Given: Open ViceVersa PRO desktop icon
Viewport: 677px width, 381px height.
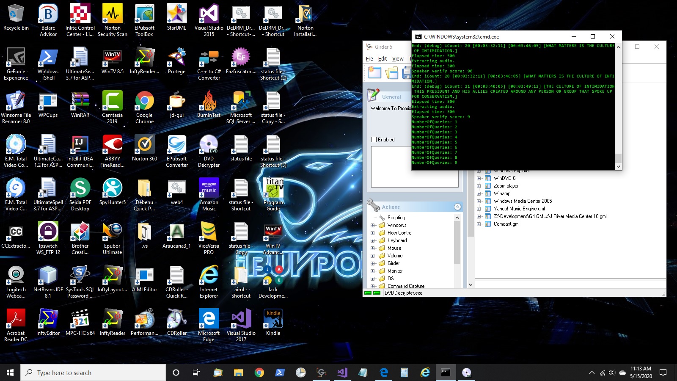Looking at the screenshot, I should tap(209, 238).
